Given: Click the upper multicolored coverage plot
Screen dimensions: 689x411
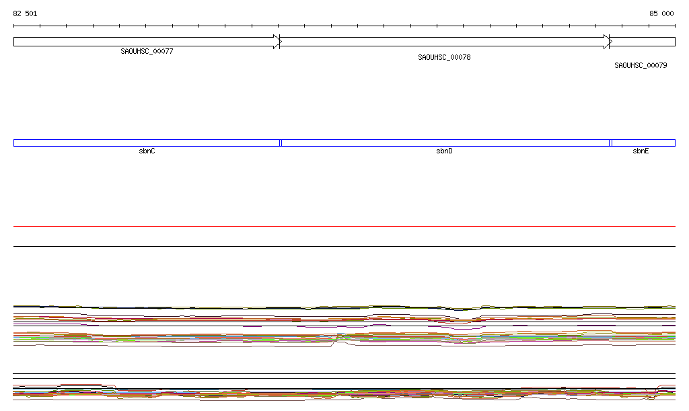Looking at the screenshot, I should point(344,326).
